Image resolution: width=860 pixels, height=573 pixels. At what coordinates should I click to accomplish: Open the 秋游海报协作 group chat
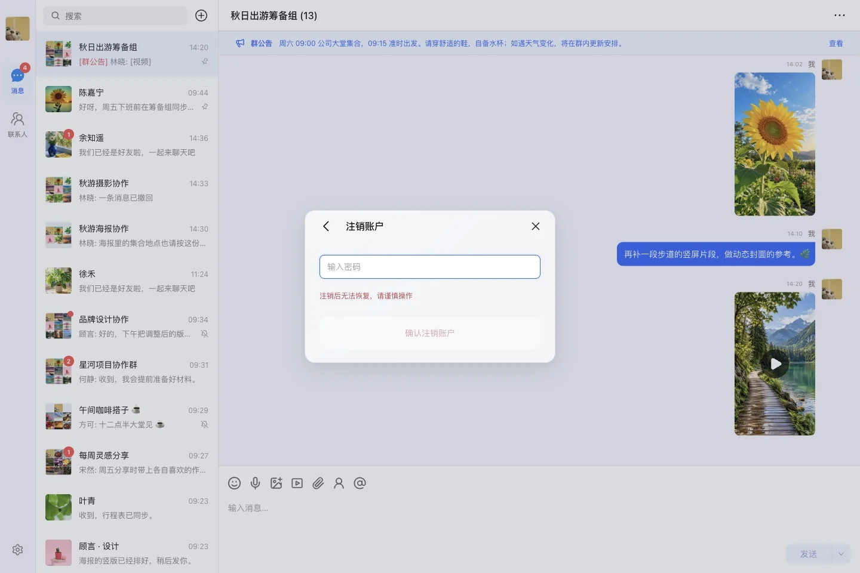click(x=127, y=235)
